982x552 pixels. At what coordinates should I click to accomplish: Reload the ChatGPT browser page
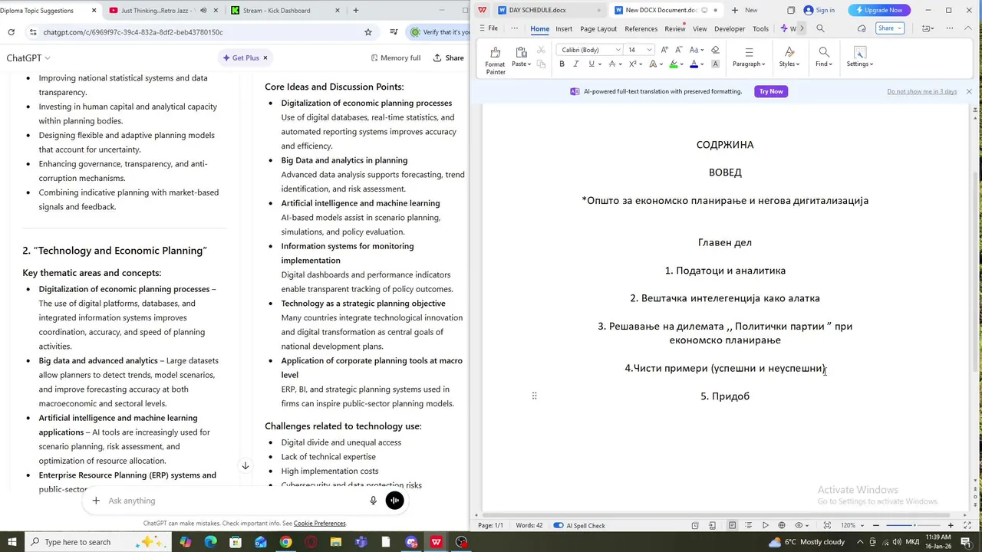click(x=11, y=32)
